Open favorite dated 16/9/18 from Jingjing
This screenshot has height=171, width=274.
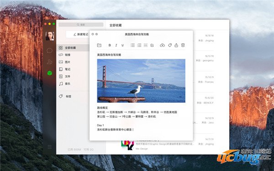point(204,38)
